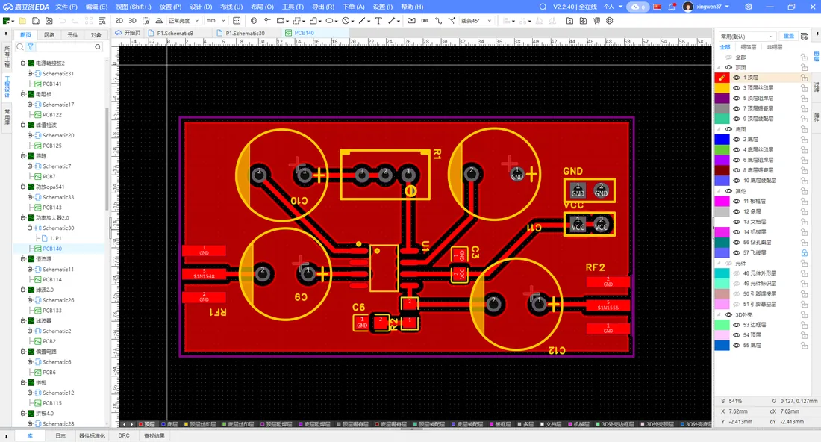This screenshot has height=442, width=821.
Task: Click the find/search list icon in toolbar
Action: click(102, 21)
